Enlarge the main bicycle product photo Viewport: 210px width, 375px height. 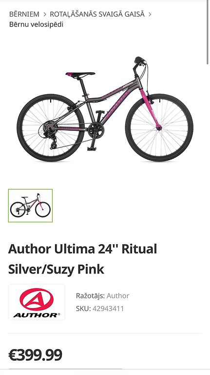[105, 109]
